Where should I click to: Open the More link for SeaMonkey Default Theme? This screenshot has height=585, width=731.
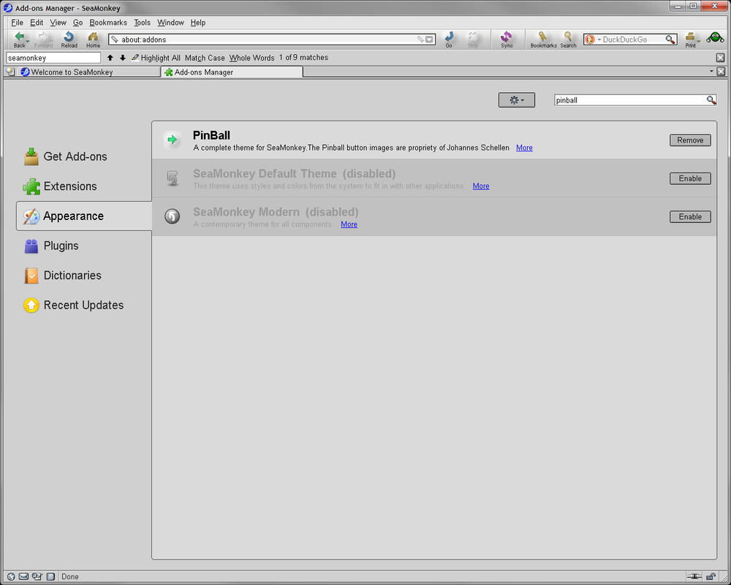(x=481, y=186)
